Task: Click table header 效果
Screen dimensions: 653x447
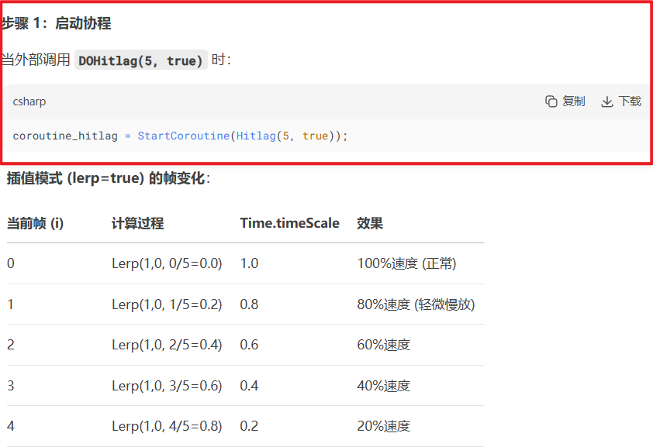Action: (370, 223)
